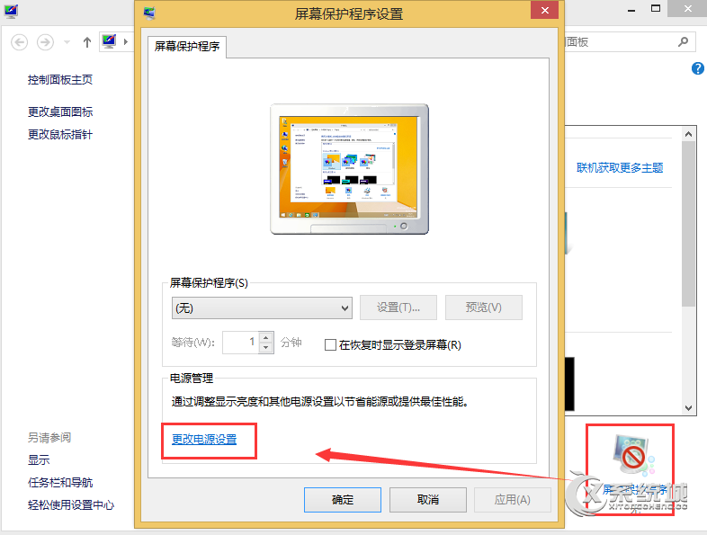Screen dimensions: 707x535
Task: Open the screen saver (无) dropdown
Action: (262, 308)
